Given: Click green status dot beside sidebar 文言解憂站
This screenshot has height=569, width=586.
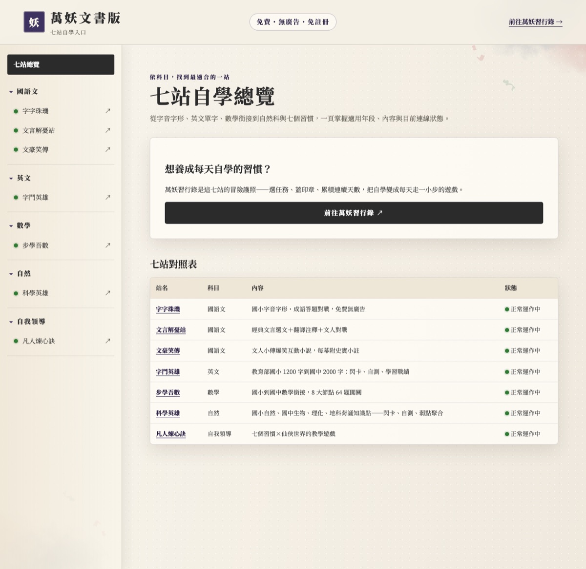Looking at the screenshot, I should (x=16, y=130).
